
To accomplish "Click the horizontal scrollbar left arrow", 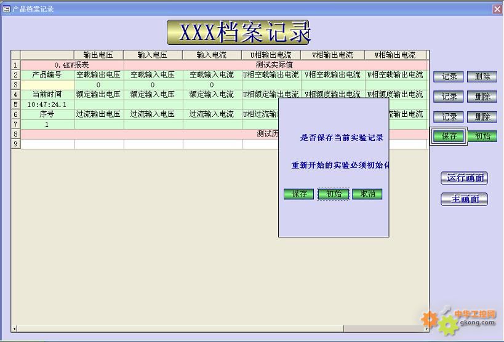I will coord(15,329).
